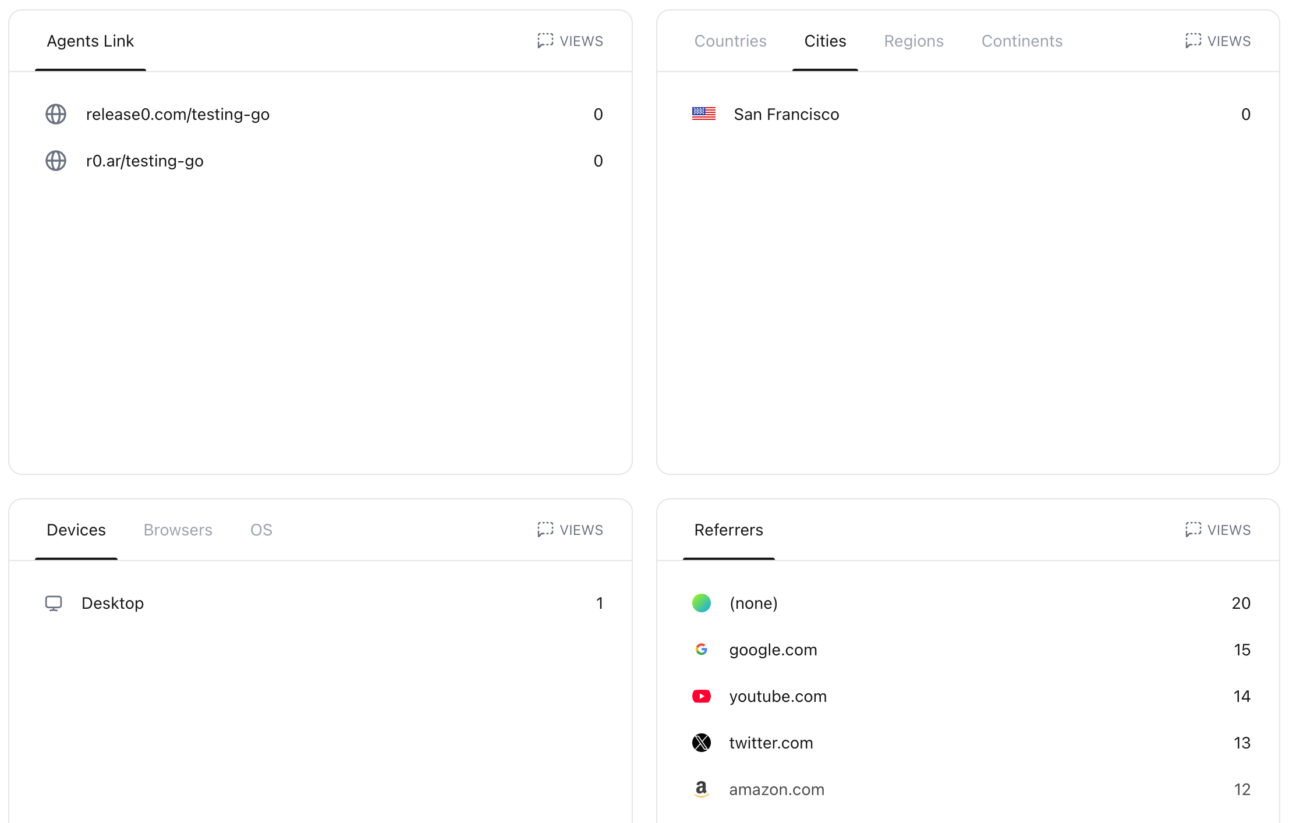Click the US flag next to San Francisco
1289x823 pixels.
point(703,114)
